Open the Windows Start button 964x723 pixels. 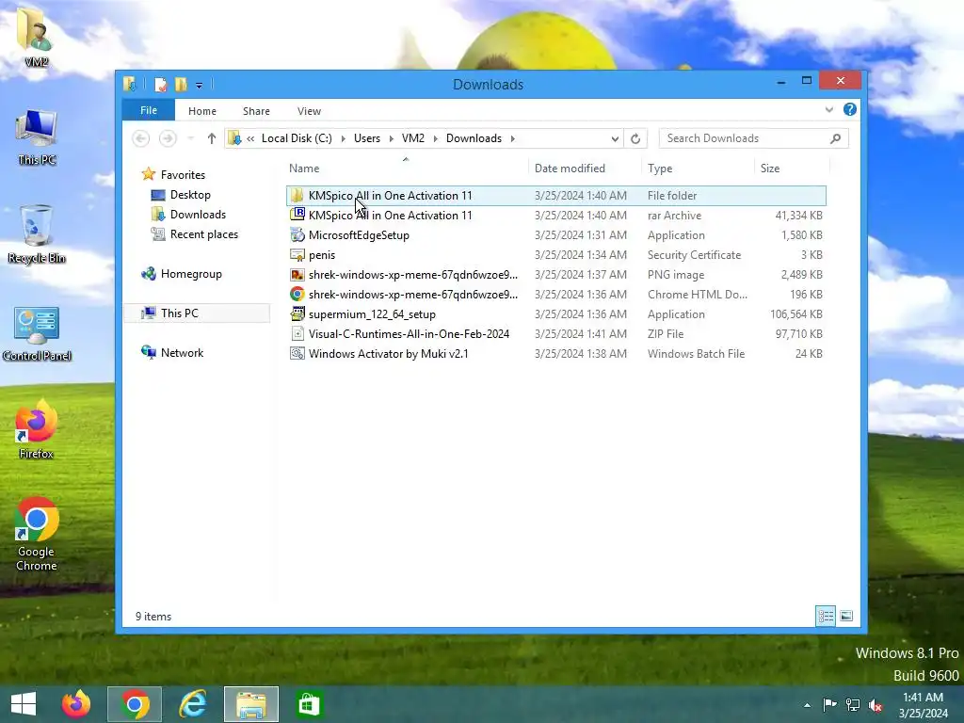[24, 704]
